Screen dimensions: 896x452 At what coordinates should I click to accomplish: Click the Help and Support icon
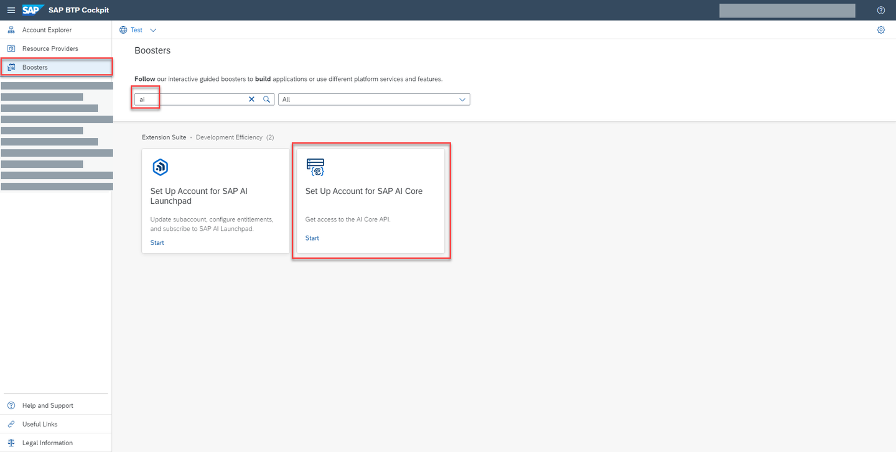point(11,405)
